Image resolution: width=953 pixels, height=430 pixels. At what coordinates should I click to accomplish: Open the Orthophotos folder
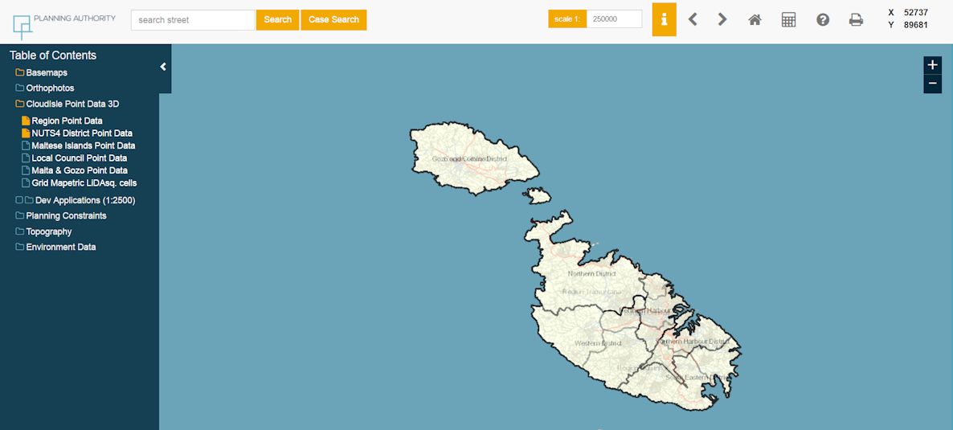point(50,88)
